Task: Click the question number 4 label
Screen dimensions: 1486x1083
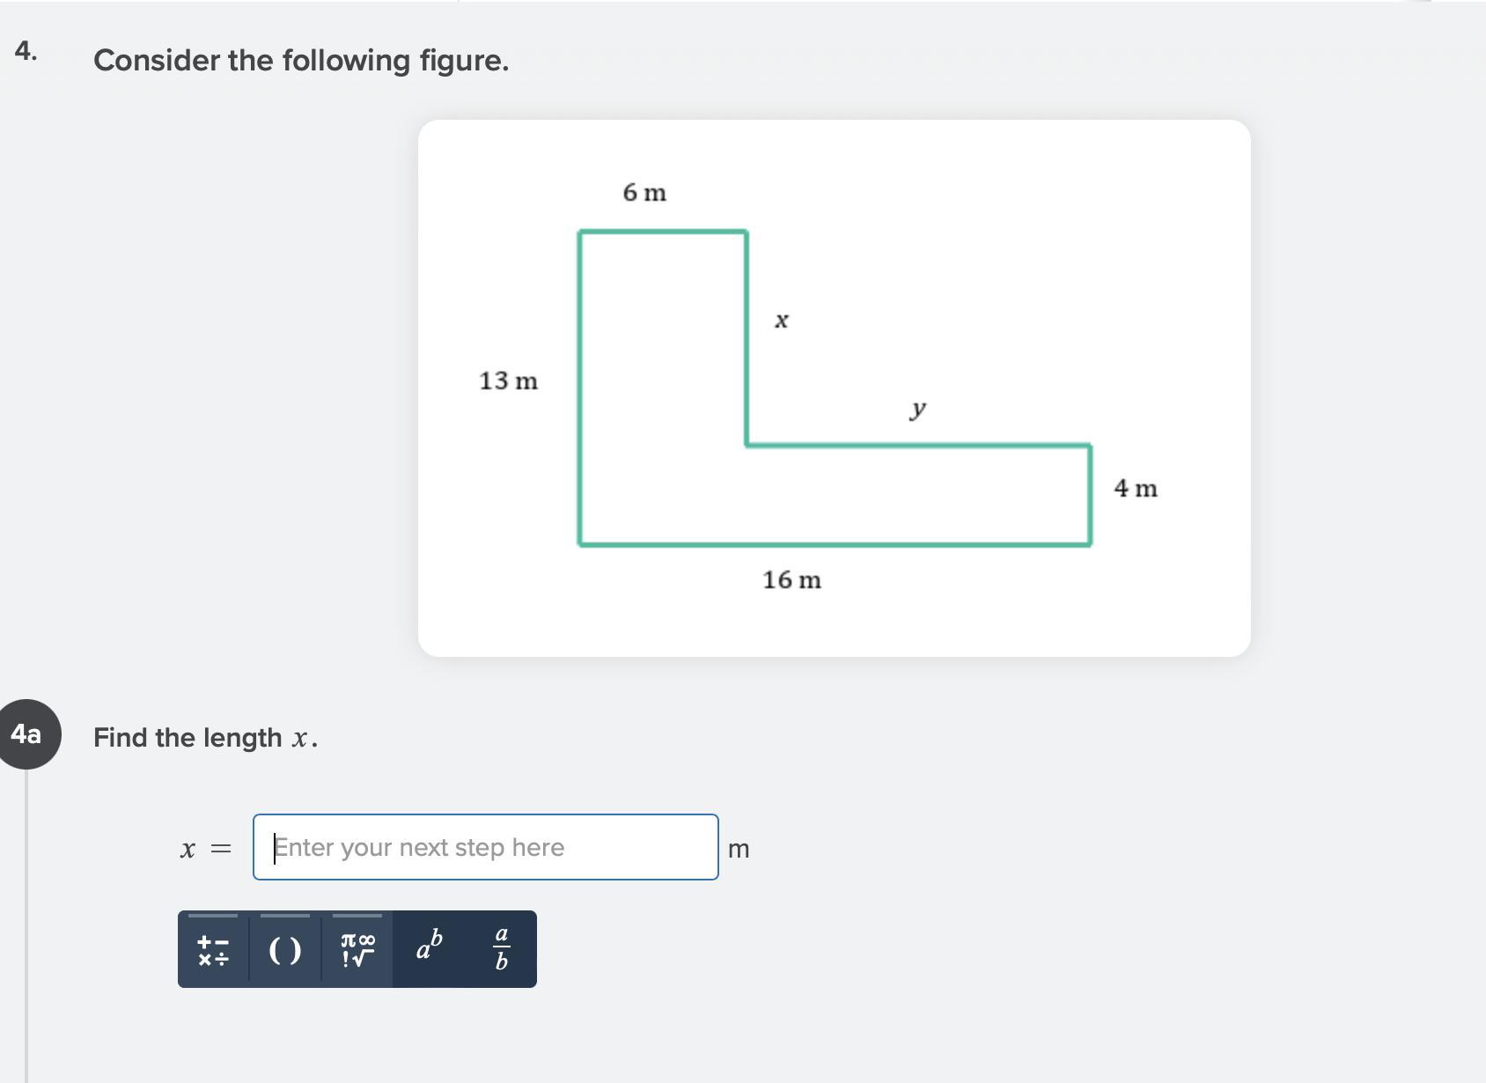Action: 26,51
